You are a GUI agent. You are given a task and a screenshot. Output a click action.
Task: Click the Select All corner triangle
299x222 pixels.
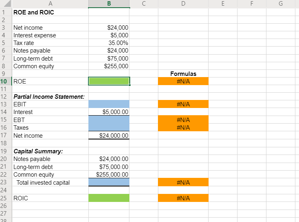tap(8, 4)
